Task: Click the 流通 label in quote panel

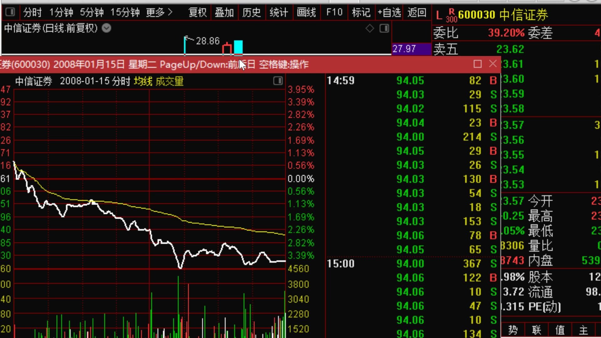Action: pos(541,292)
